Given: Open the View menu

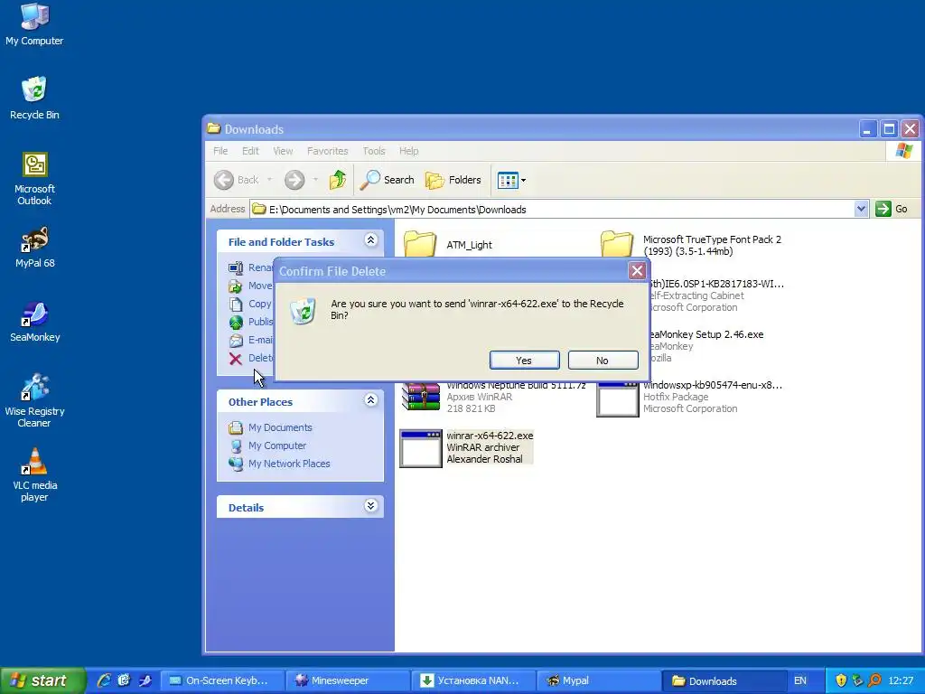Looking at the screenshot, I should tap(283, 151).
